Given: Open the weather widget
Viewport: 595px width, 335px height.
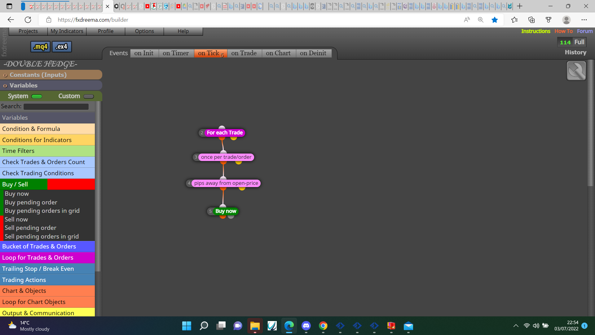Looking at the screenshot, I should click(x=29, y=326).
